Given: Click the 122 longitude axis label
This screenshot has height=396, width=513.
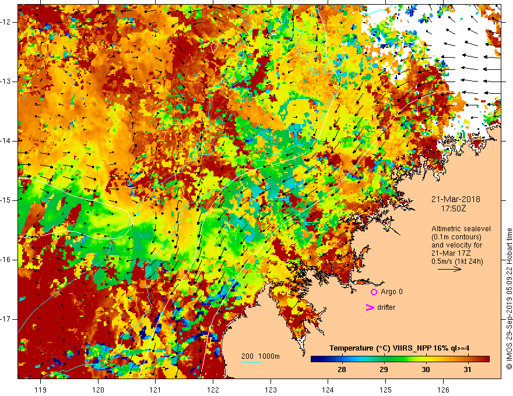Looking at the screenshot, I should pos(213,390).
